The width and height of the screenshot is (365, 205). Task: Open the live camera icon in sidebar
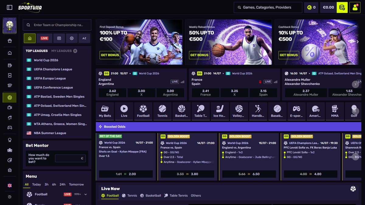click(x=10, y=108)
